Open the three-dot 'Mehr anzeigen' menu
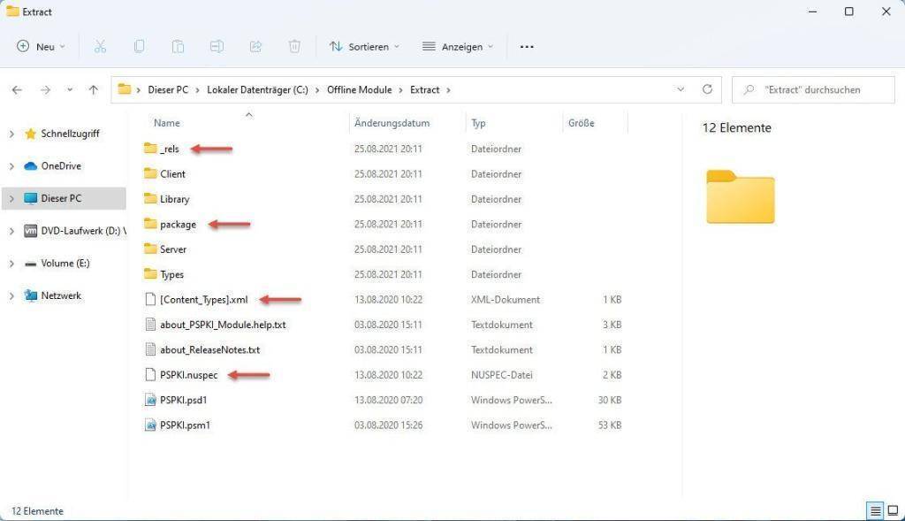This screenshot has width=905, height=521. coord(526,46)
